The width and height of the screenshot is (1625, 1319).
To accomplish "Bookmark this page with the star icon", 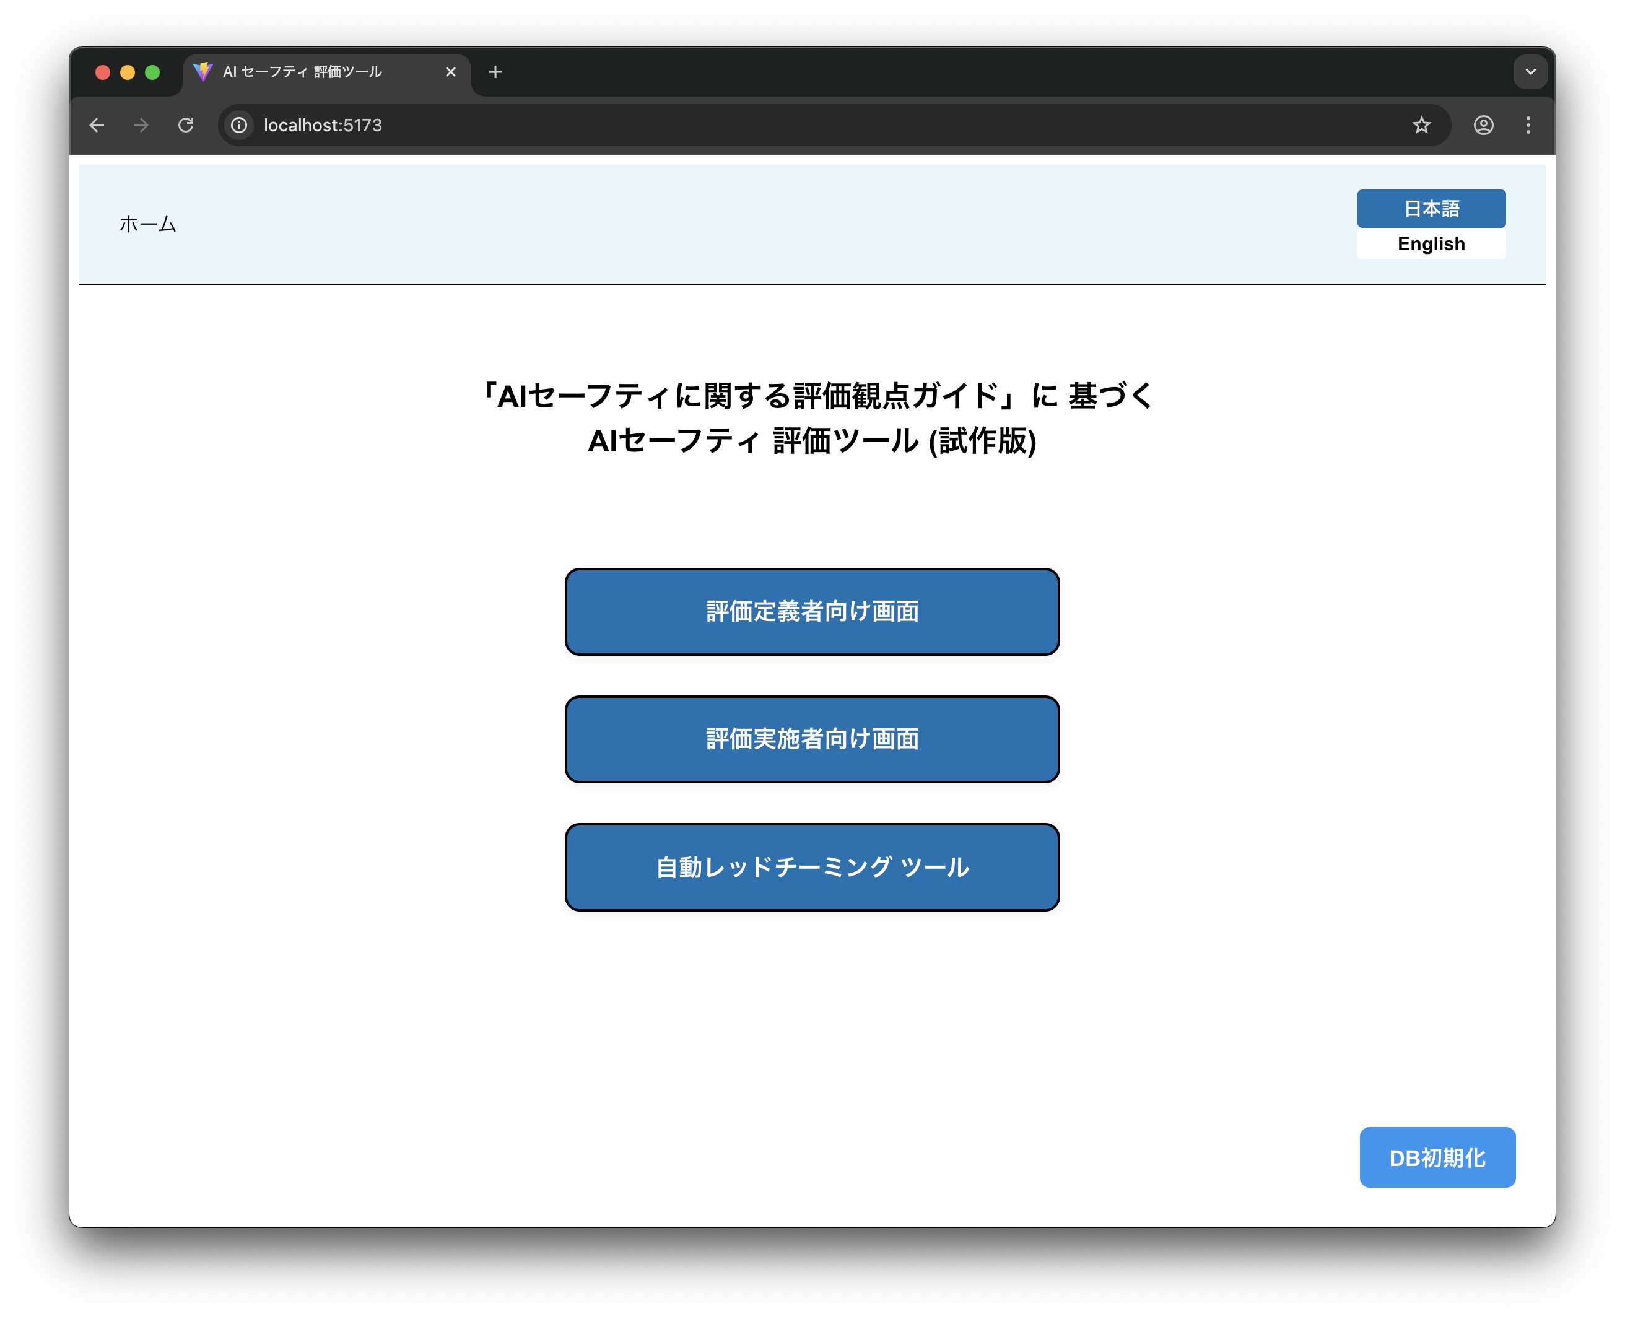I will pyautogui.click(x=1421, y=125).
